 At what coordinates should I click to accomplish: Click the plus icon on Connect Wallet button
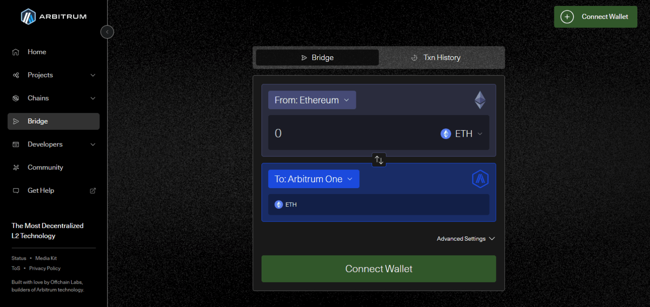tap(567, 17)
